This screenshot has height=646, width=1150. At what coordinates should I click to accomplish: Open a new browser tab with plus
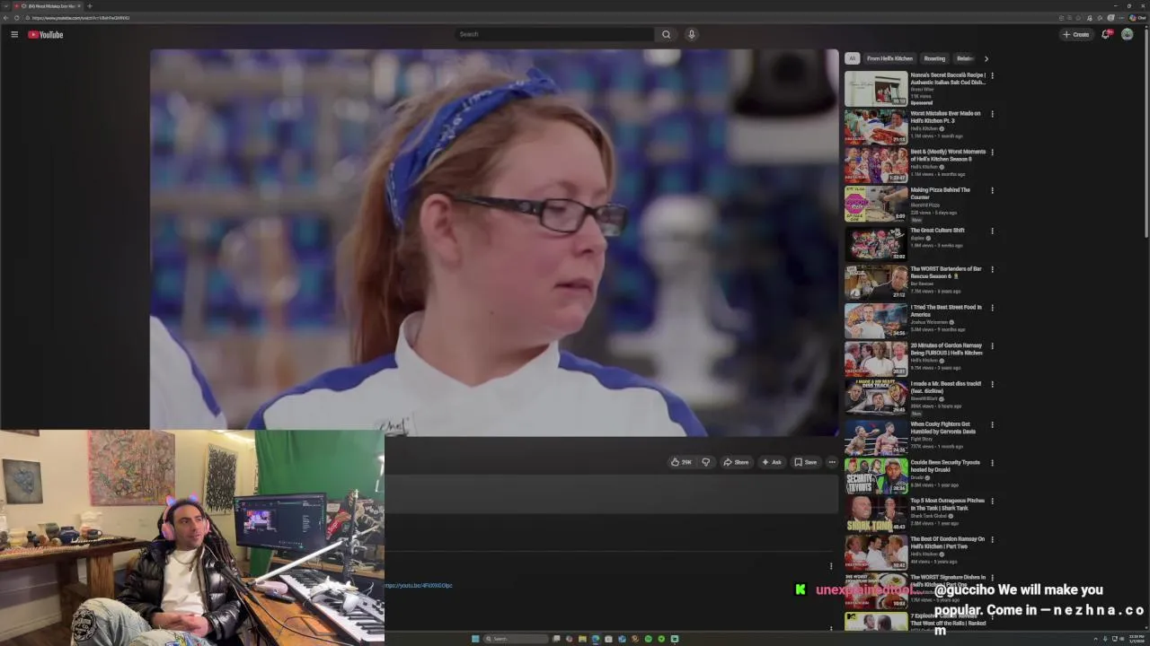pos(89,6)
